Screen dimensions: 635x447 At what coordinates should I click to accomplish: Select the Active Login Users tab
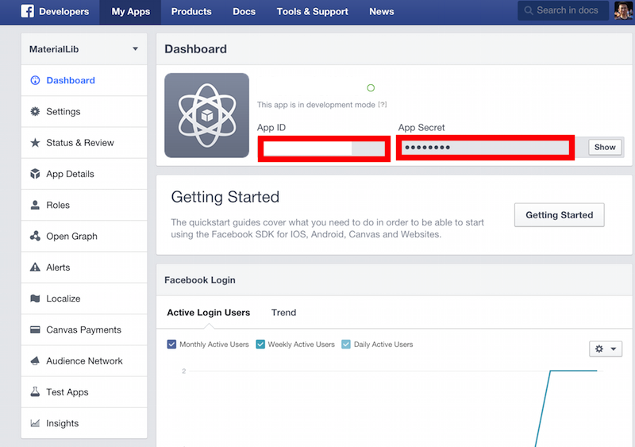[209, 313]
